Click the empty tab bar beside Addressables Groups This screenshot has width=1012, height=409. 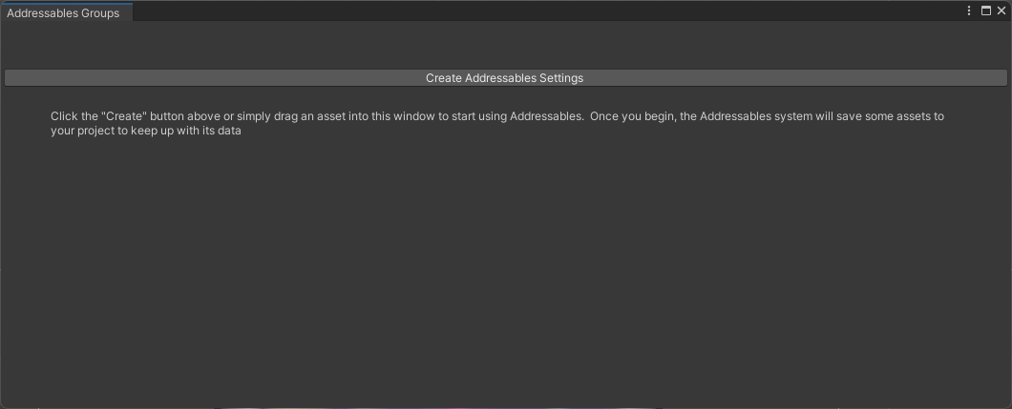(x=544, y=12)
